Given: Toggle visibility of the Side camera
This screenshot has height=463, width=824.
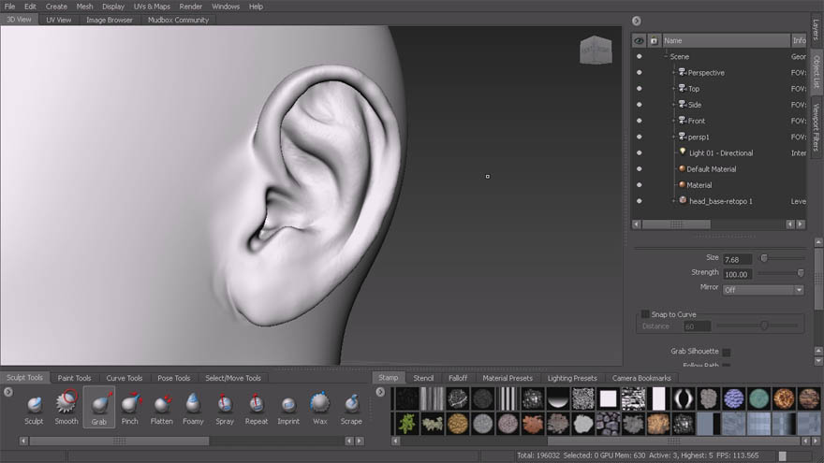Looking at the screenshot, I should coord(639,105).
